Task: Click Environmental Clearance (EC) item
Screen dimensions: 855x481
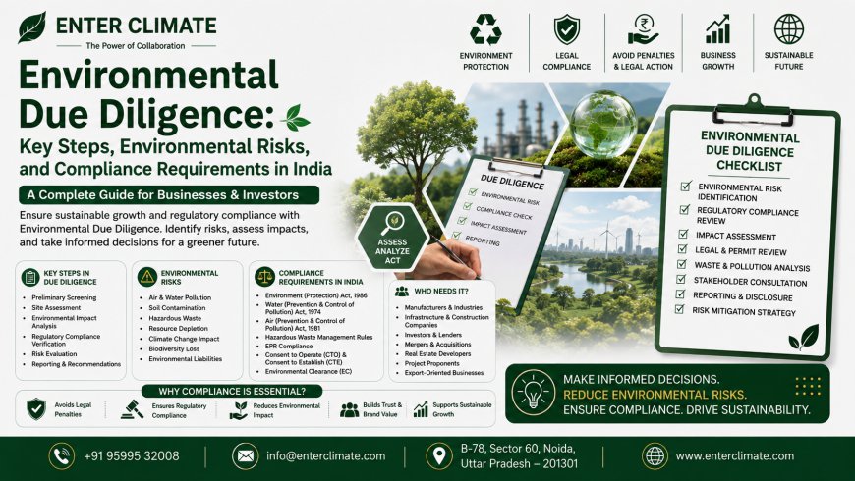Action: (309, 371)
